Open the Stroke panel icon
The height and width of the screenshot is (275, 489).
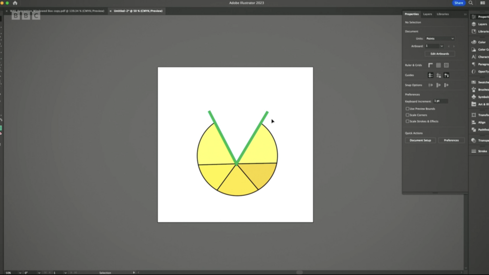pos(473,151)
